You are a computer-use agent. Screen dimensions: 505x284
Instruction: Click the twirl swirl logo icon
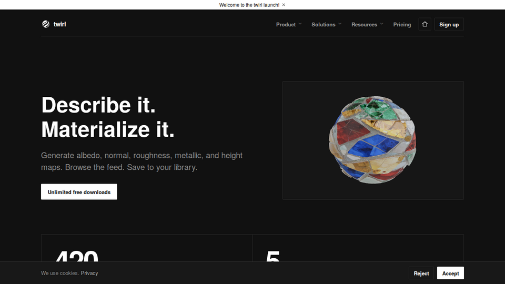tap(46, 24)
